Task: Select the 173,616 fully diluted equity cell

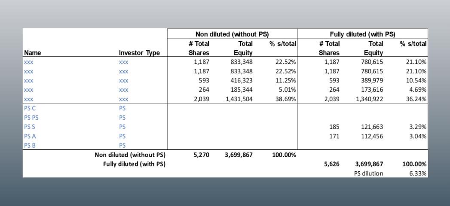Action: click(372, 90)
